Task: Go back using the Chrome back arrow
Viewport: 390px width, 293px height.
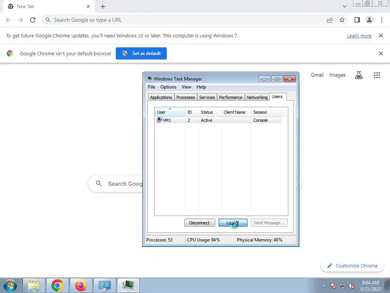Action: [8, 20]
